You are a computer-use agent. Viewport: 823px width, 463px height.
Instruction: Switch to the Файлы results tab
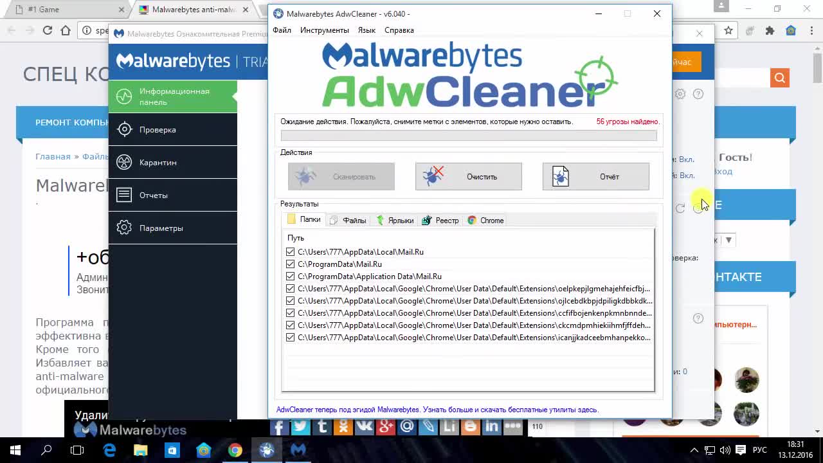[x=348, y=221]
